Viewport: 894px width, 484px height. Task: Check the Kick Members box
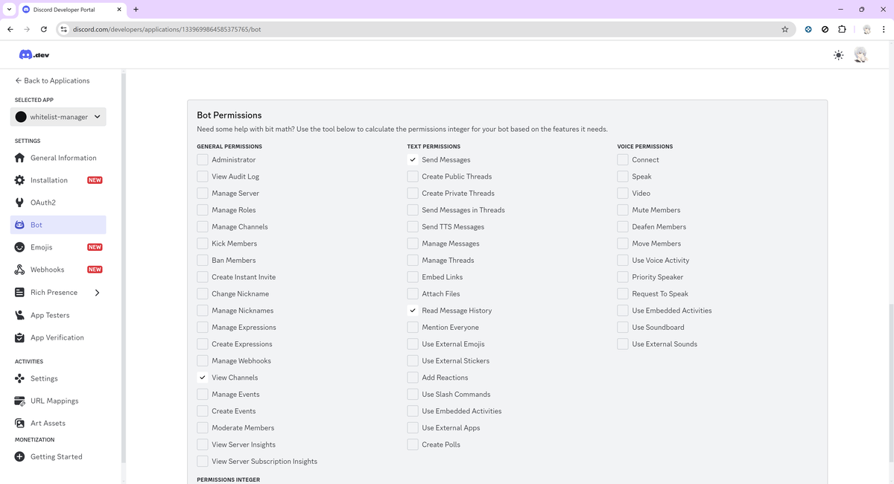[x=203, y=243]
